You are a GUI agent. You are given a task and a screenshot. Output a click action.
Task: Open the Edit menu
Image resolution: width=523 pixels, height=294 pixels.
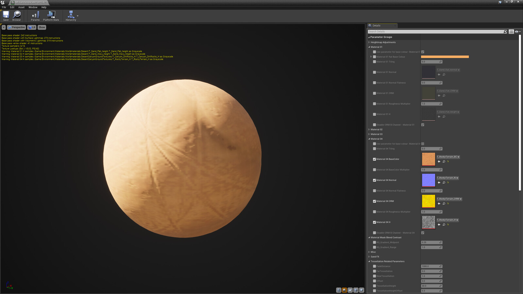click(12, 7)
